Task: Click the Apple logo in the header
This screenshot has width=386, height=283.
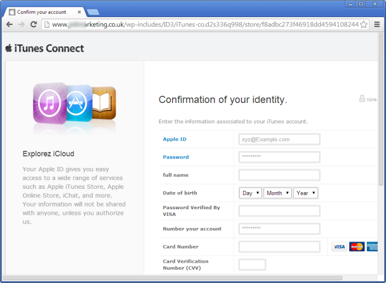Action: point(9,48)
